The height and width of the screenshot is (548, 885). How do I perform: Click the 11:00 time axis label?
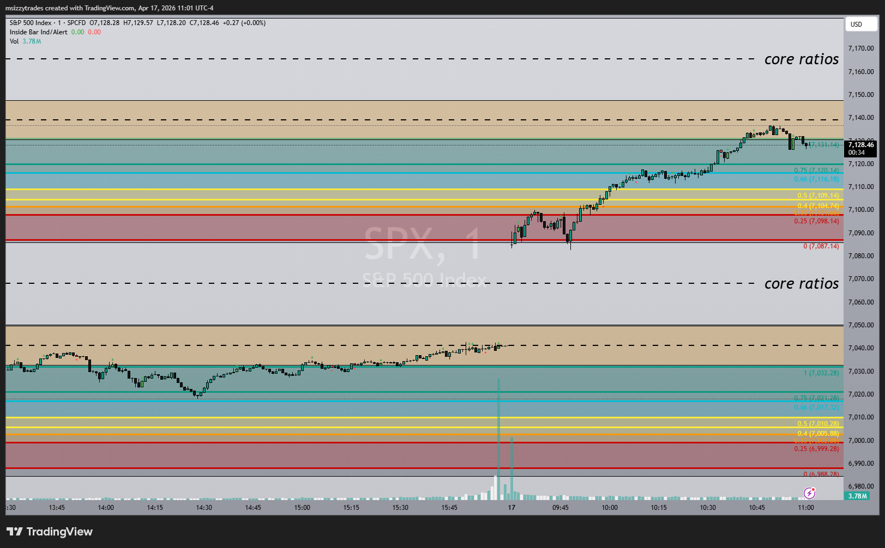(806, 508)
